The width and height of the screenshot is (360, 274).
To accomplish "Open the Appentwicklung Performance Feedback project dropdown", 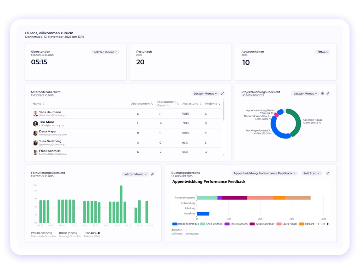I will click(x=264, y=173).
